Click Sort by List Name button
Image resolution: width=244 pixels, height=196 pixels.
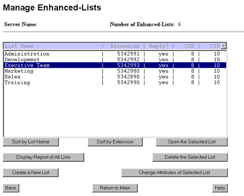click(31, 142)
